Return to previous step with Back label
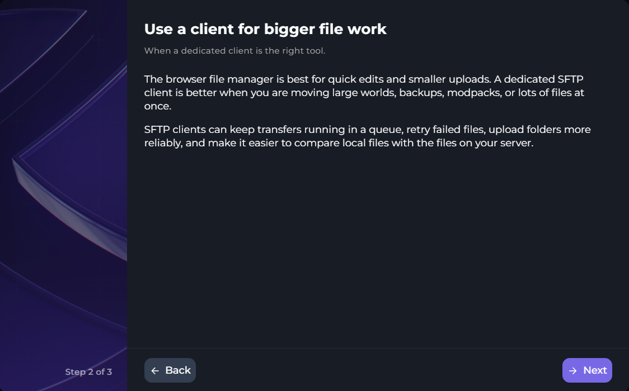629x391 pixels. 178,370
